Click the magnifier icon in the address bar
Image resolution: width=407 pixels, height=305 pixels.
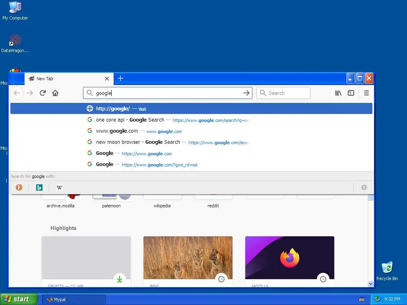click(89, 93)
